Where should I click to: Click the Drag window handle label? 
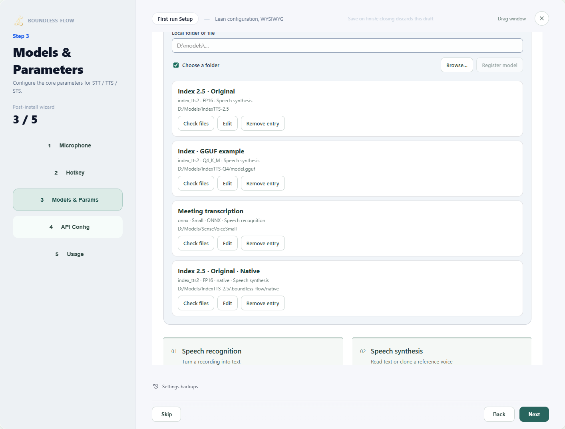click(512, 19)
